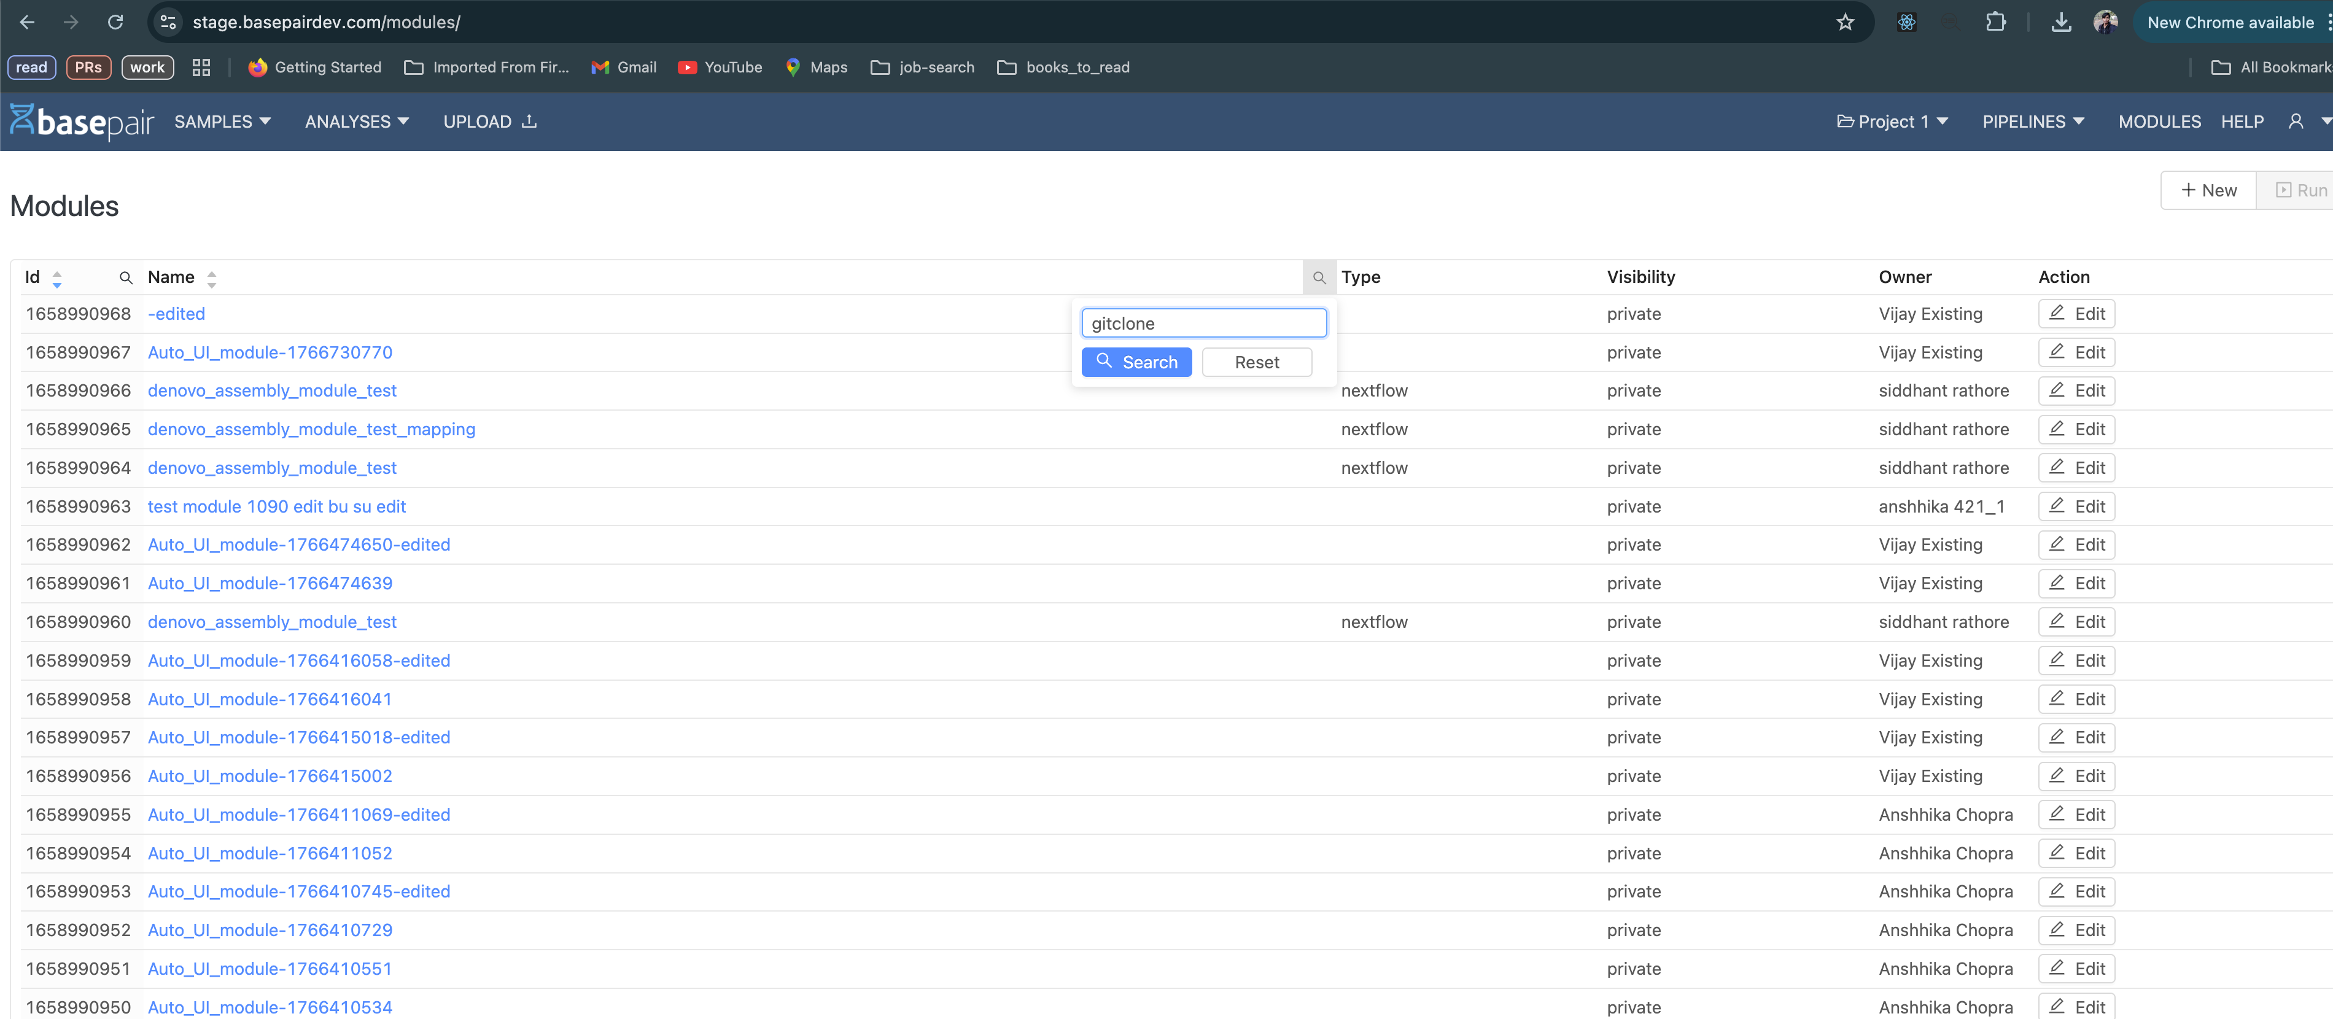The image size is (2333, 1019).
Task: Toggle sort order on Name column
Action: [x=211, y=278]
